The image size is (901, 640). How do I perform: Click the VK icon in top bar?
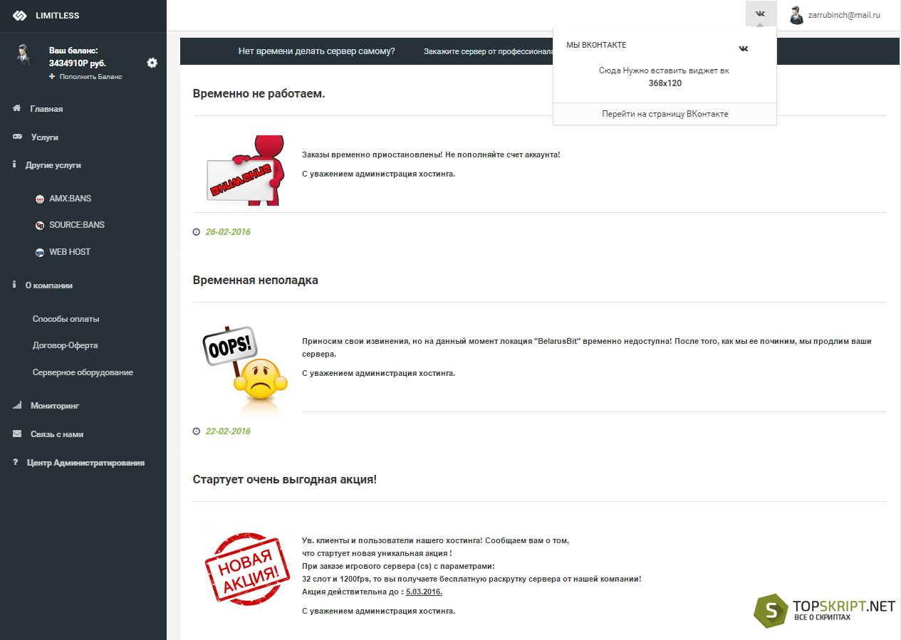pos(761,14)
